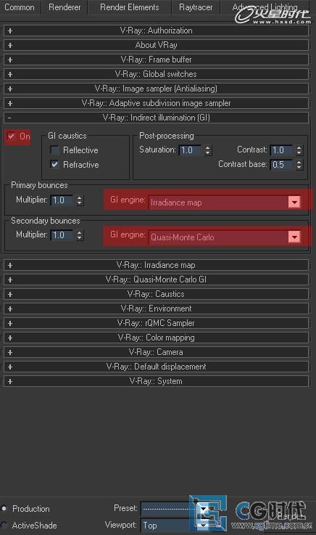Open the V-Ray:: Environment rollout bar
Screen dimensions: 316x535
(156, 309)
